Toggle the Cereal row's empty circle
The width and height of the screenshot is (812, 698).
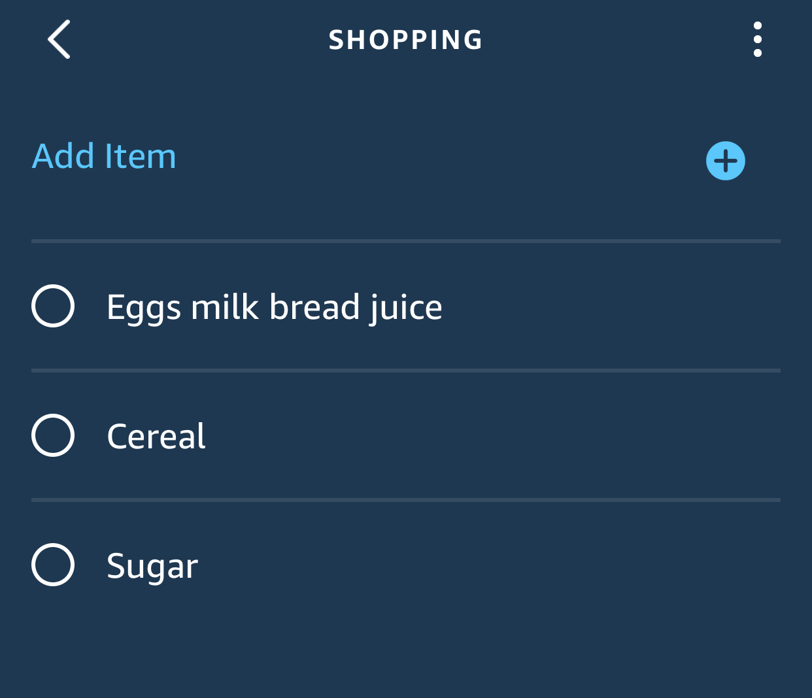(53, 435)
